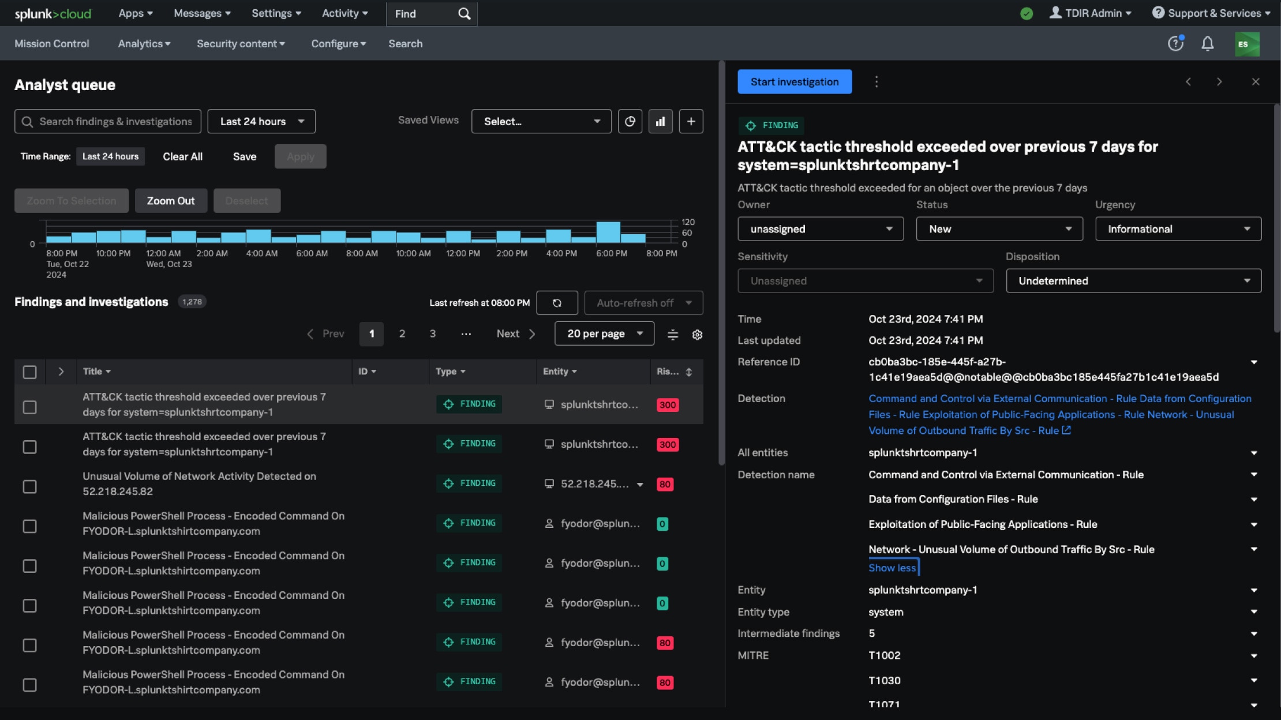Open the Urgency dropdown showing Informational

(x=1178, y=229)
